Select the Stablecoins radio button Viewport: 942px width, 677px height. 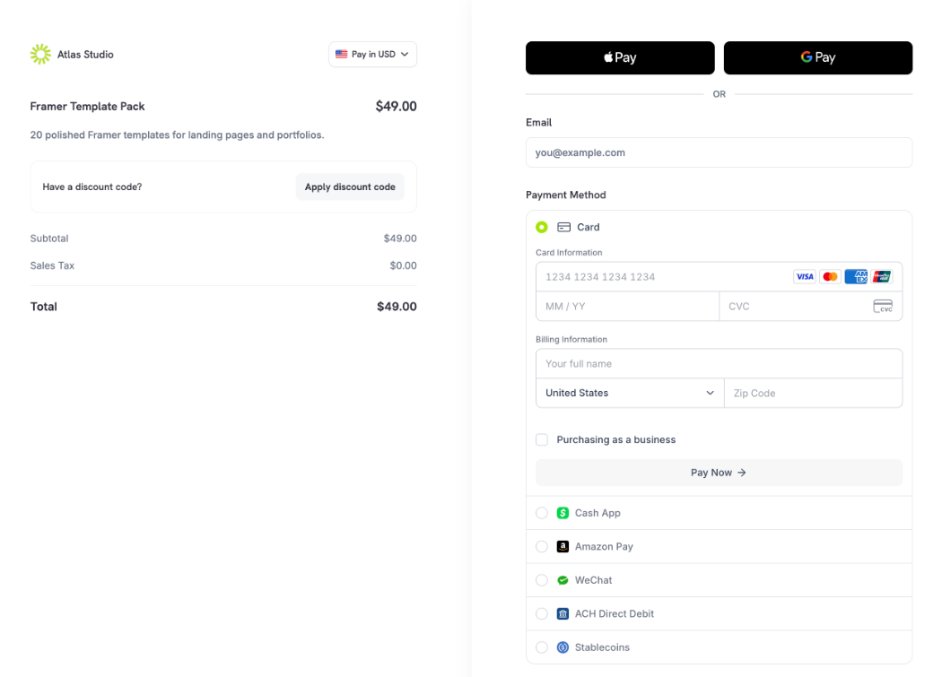coord(542,647)
